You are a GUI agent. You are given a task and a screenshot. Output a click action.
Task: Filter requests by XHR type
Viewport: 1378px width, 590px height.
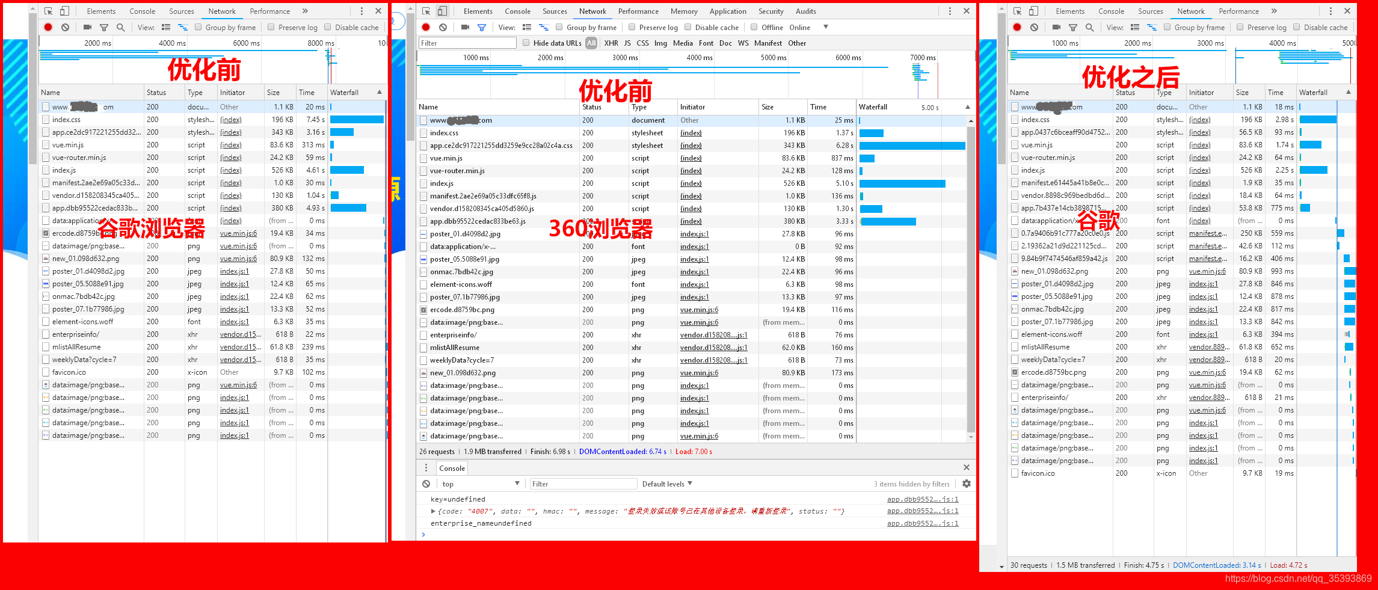point(611,43)
